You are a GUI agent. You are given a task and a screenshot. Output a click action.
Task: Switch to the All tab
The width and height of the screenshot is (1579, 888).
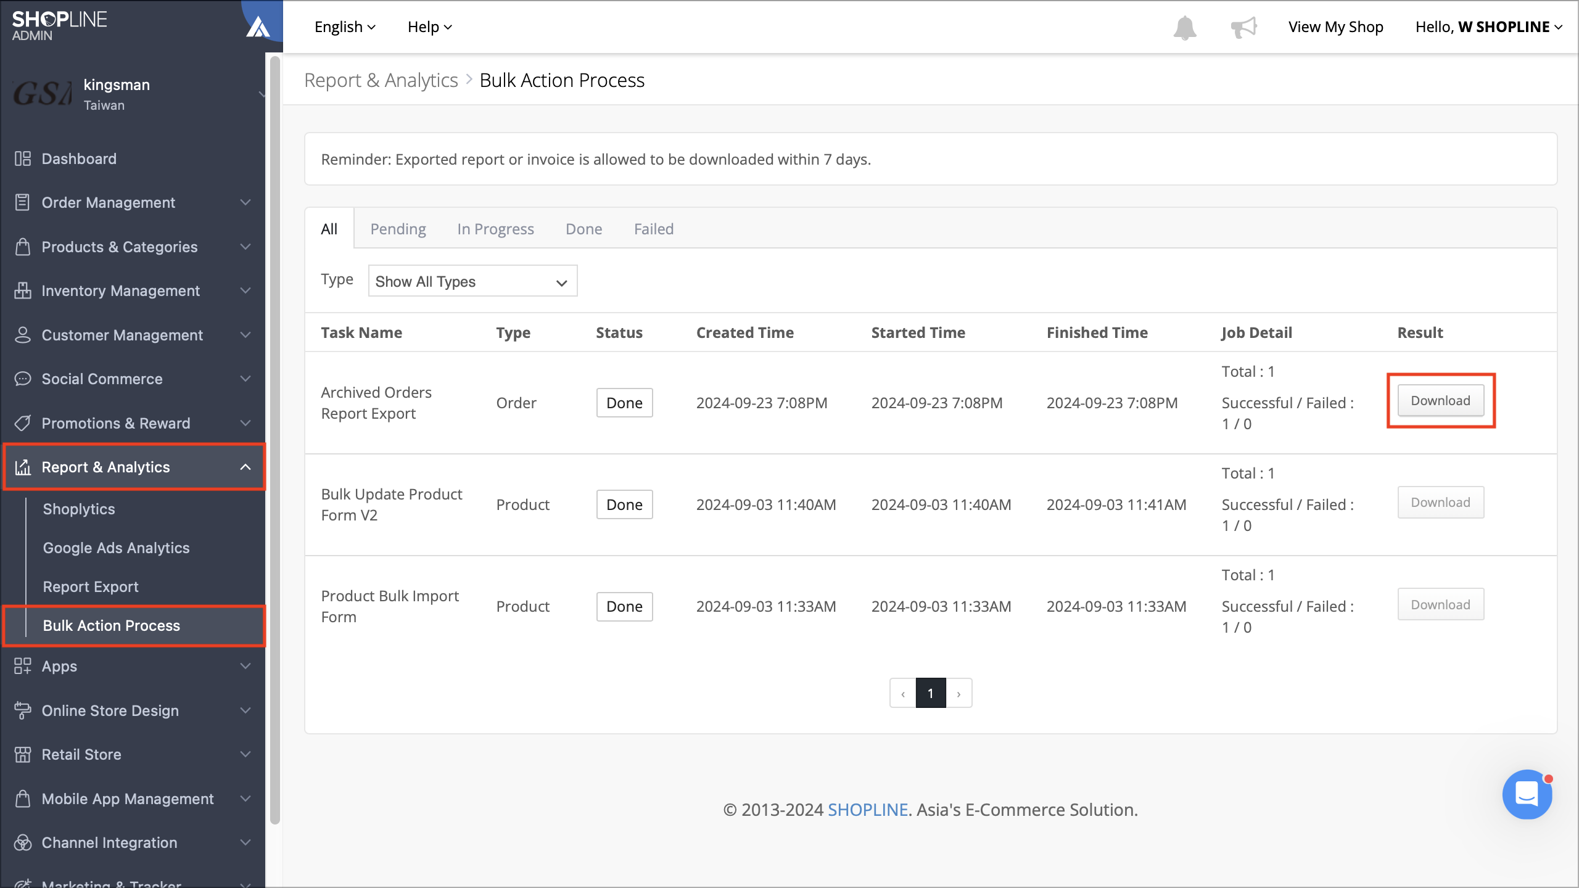click(329, 229)
